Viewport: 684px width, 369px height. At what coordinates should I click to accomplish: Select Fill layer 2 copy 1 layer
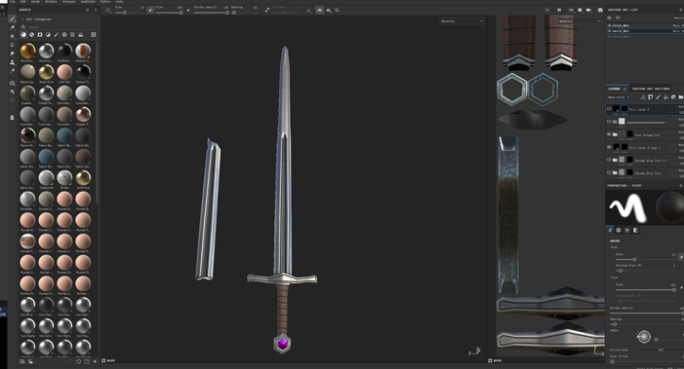coord(645,147)
